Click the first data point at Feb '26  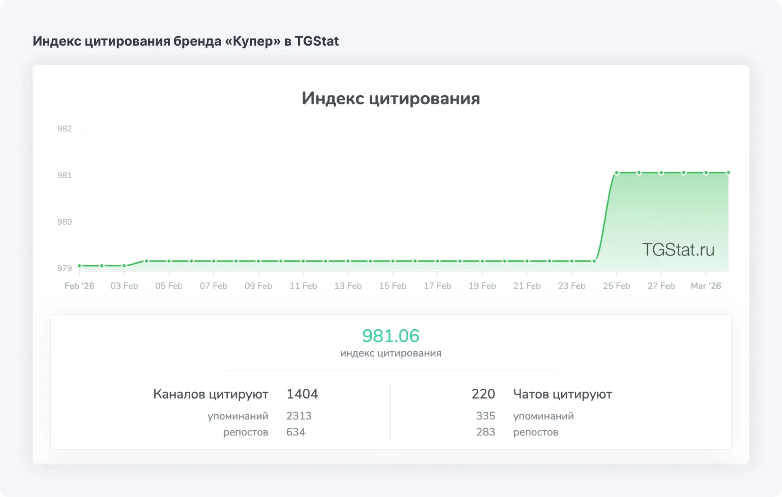[x=79, y=266]
